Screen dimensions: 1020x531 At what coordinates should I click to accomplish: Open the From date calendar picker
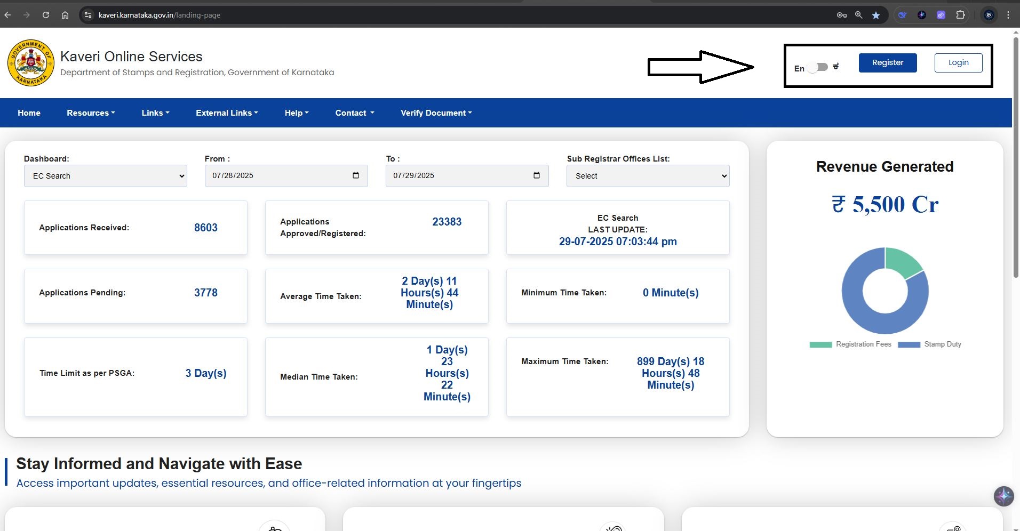pos(356,175)
